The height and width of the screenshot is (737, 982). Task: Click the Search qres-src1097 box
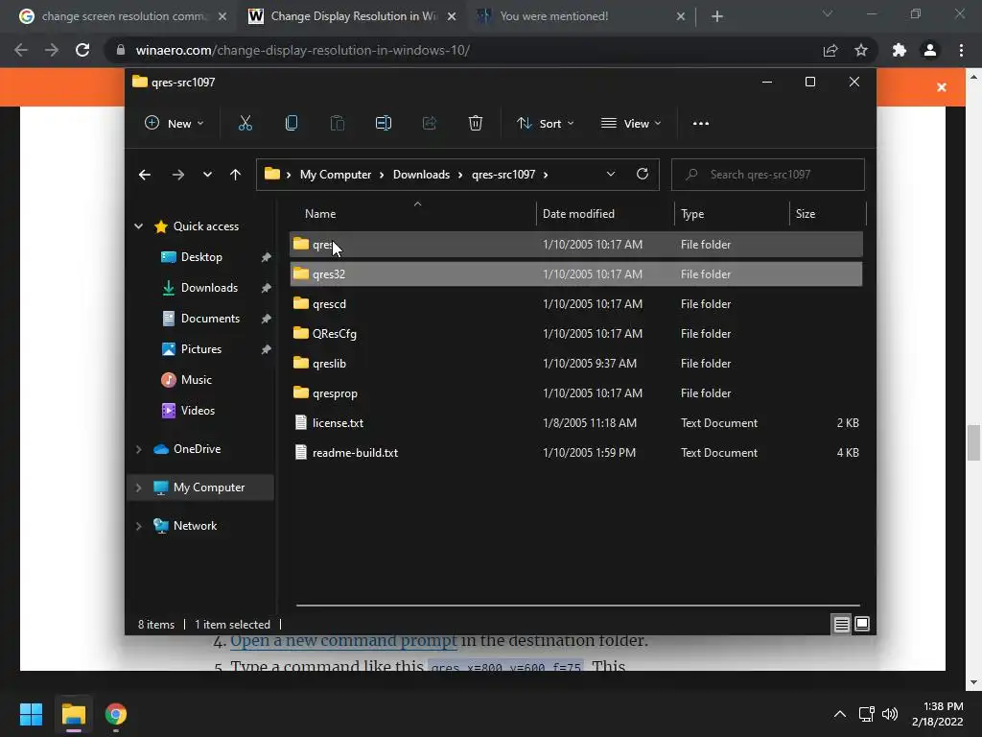coord(768,175)
